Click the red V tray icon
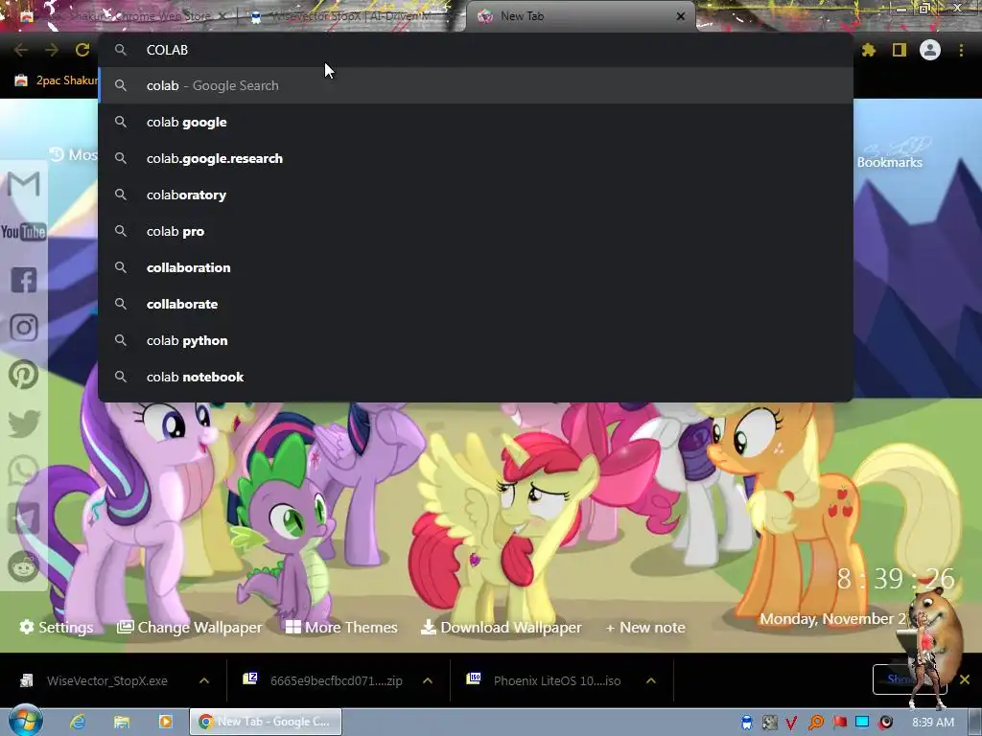The height and width of the screenshot is (736, 982). click(x=791, y=723)
